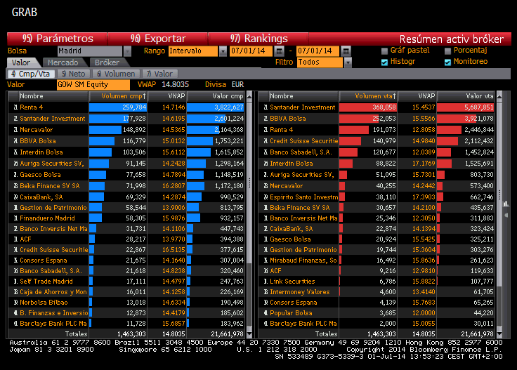Image resolution: width=517 pixels, height=370 pixels.
Task: Click scroll up arrow of sell table
Action: coord(499,96)
